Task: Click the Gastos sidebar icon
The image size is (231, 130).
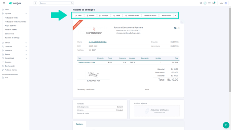Action: (x=3, y=43)
